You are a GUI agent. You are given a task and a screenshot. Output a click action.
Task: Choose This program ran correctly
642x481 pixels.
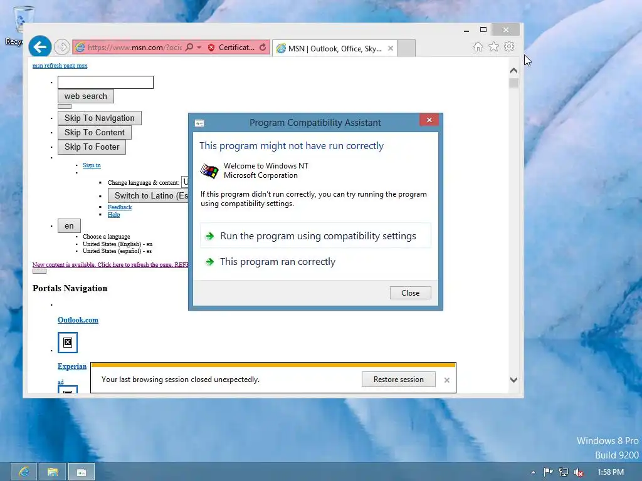(315, 262)
